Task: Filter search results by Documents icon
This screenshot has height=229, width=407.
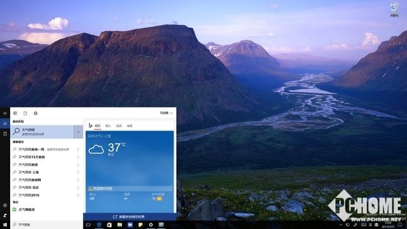Action: coord(25,113)
